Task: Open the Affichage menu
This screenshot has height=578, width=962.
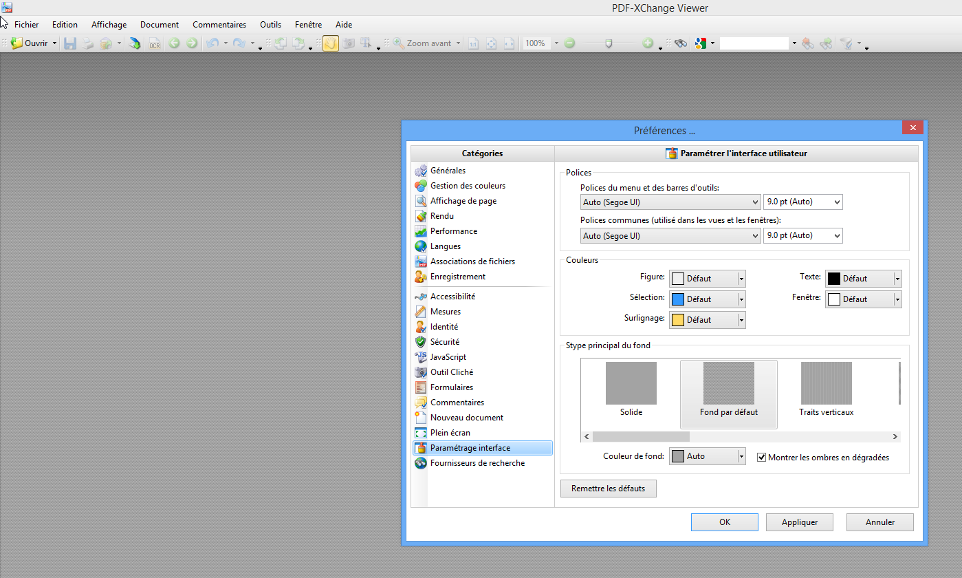Action: coord(109,25)
